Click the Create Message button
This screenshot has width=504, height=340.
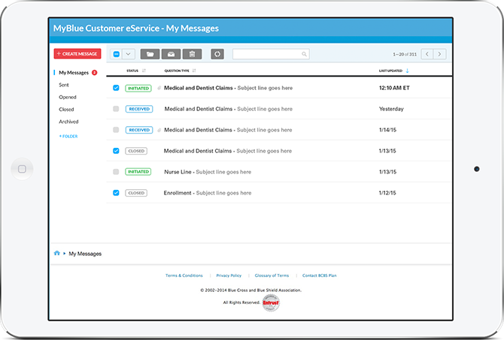point(77,53)
